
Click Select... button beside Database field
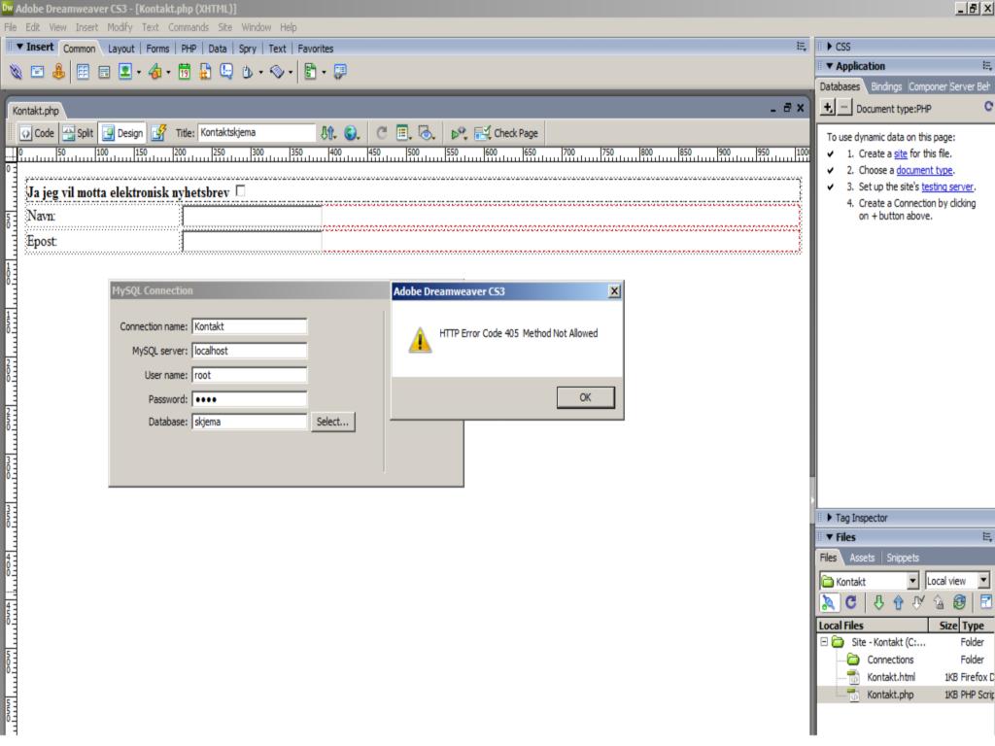[332, 422]
